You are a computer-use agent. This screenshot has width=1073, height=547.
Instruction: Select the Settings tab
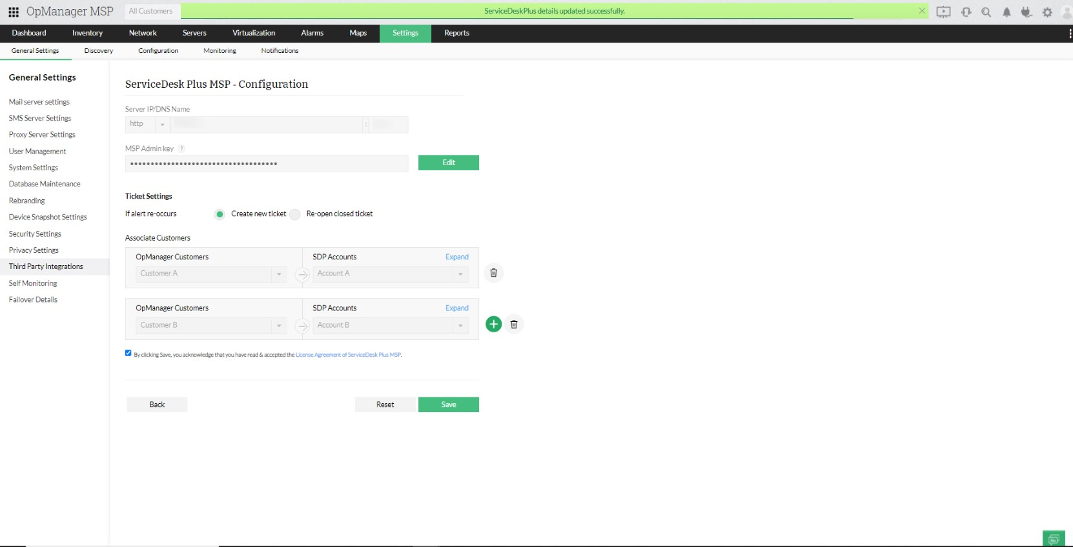pos(405,33)
